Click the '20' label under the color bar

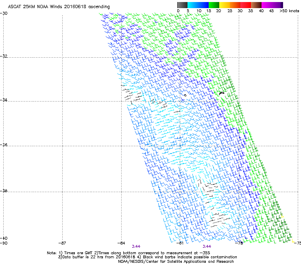point(218,11)
